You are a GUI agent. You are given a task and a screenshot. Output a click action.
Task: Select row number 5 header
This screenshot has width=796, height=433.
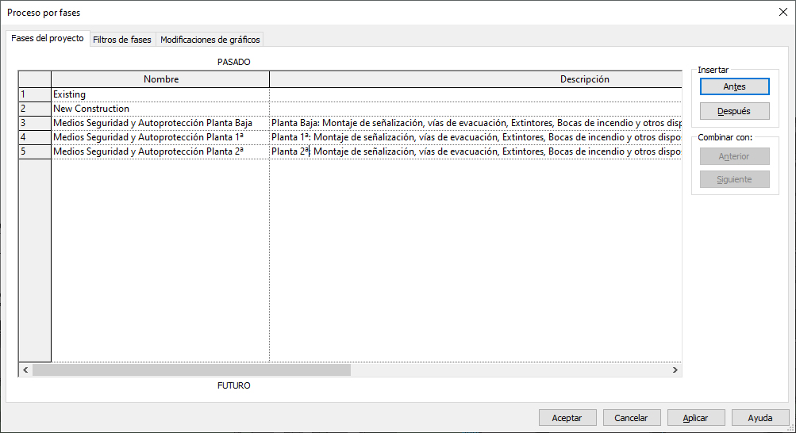point(34,151)
